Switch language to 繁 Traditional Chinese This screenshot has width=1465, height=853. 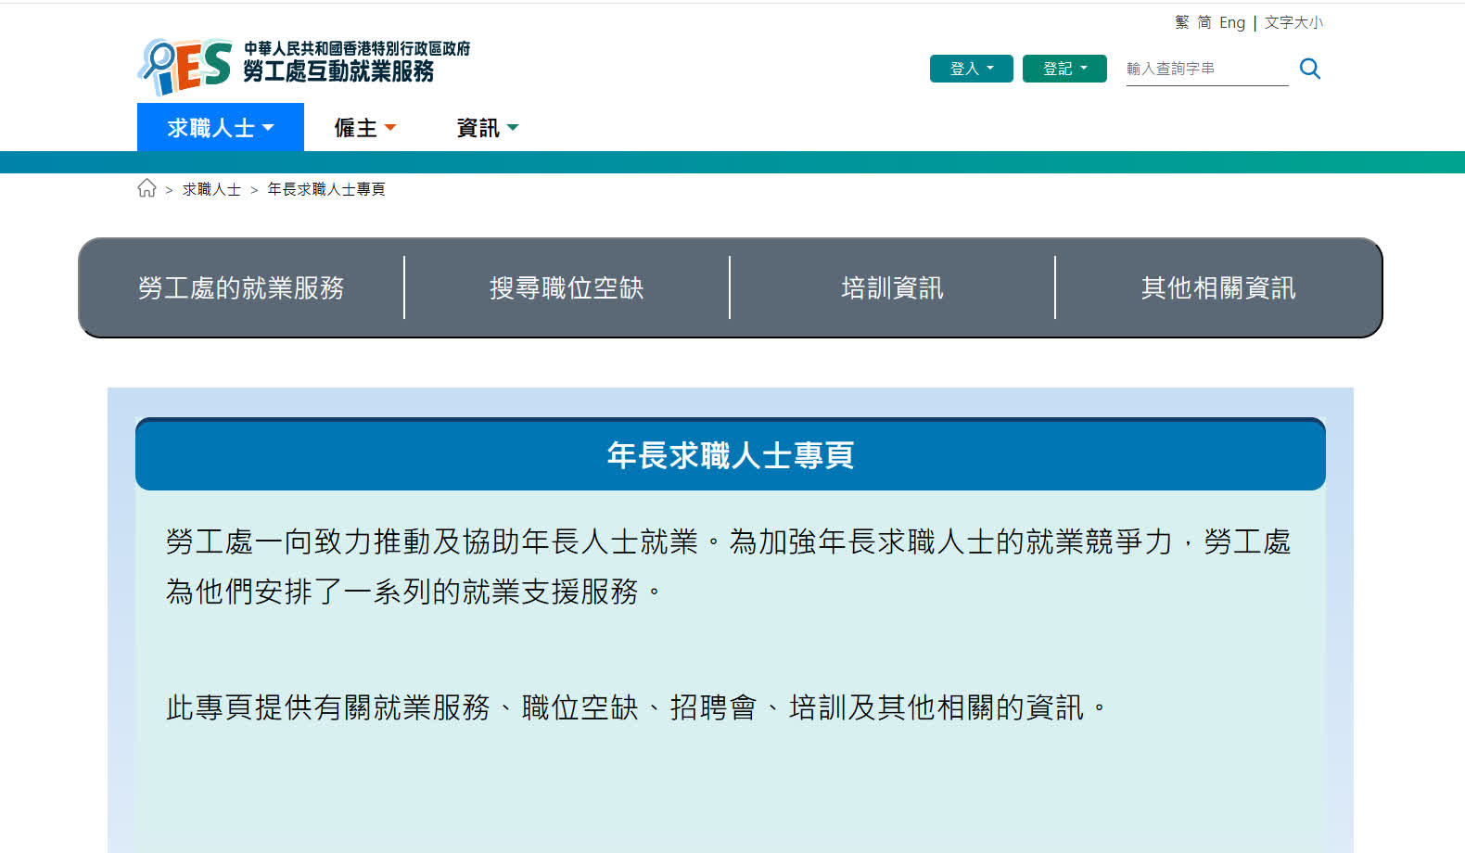[x=1181, y=22]
